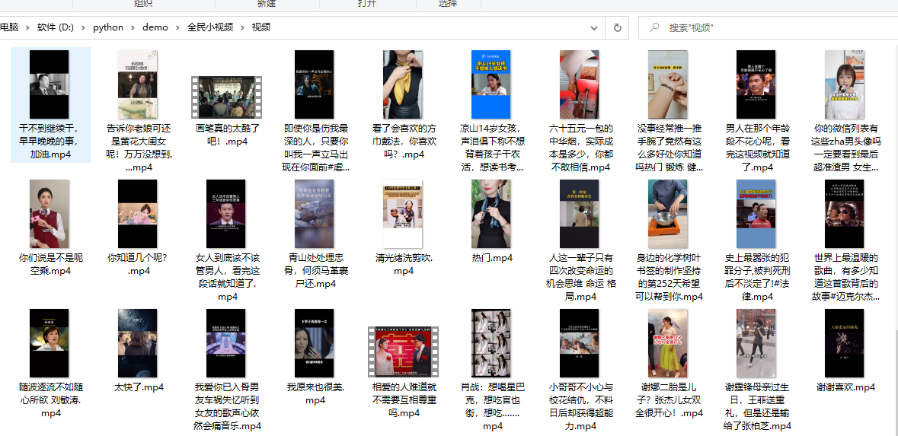Select the 谢娜二胎是儿子 video thumbnail
The image size is (898, 436).
point(668,342)
